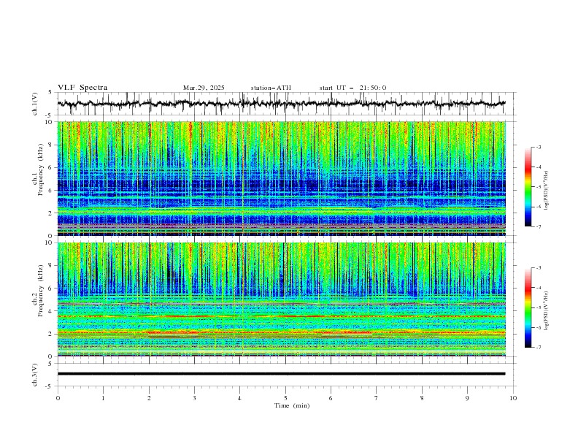Select the "start UT = 21:50:0" header text
This screenshot has width=578, height=447.
(352, 88)
